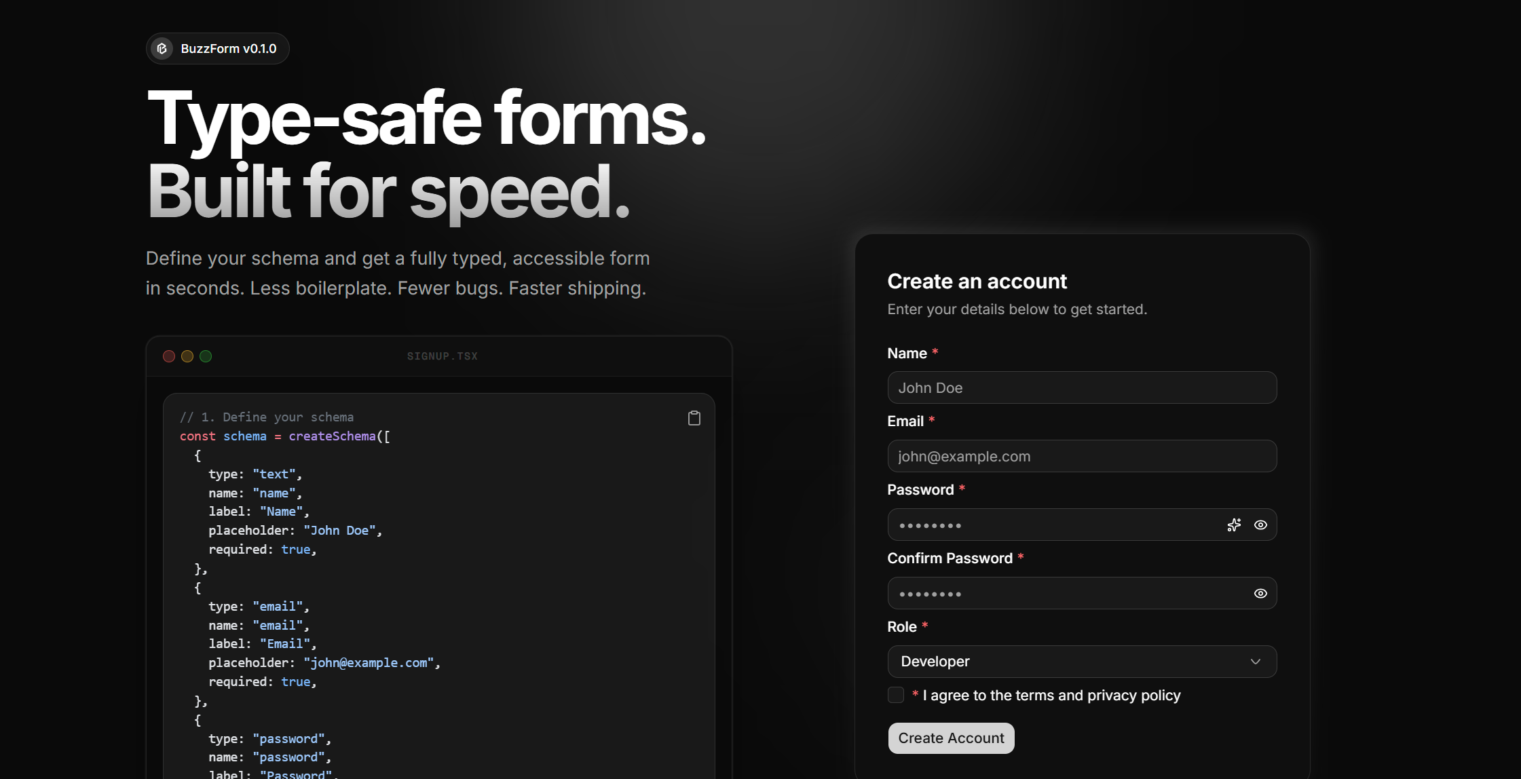This screenshot has height=779, width=1521.
Task: Show the Password field contents
Action: (x=1260, y=525)
